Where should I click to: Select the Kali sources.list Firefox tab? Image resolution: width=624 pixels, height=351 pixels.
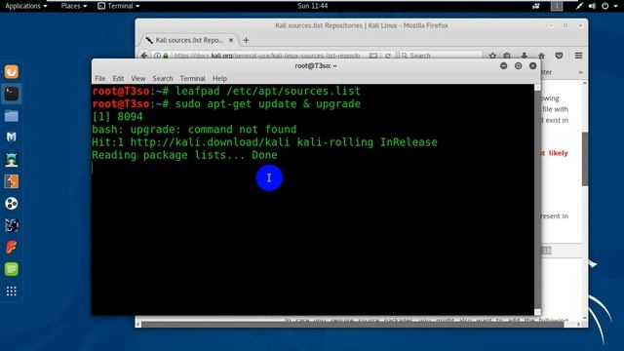pyautogui.click(x=189, y=40)
